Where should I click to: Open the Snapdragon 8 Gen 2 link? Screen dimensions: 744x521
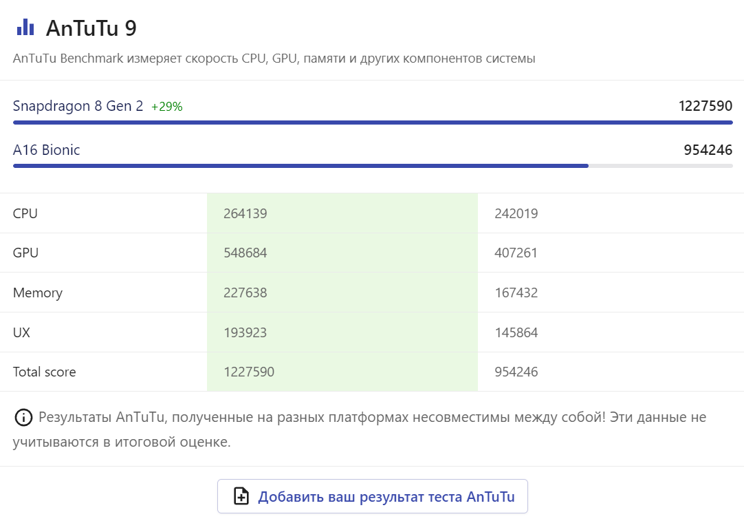pyautogui.click(x=78, y=106)
